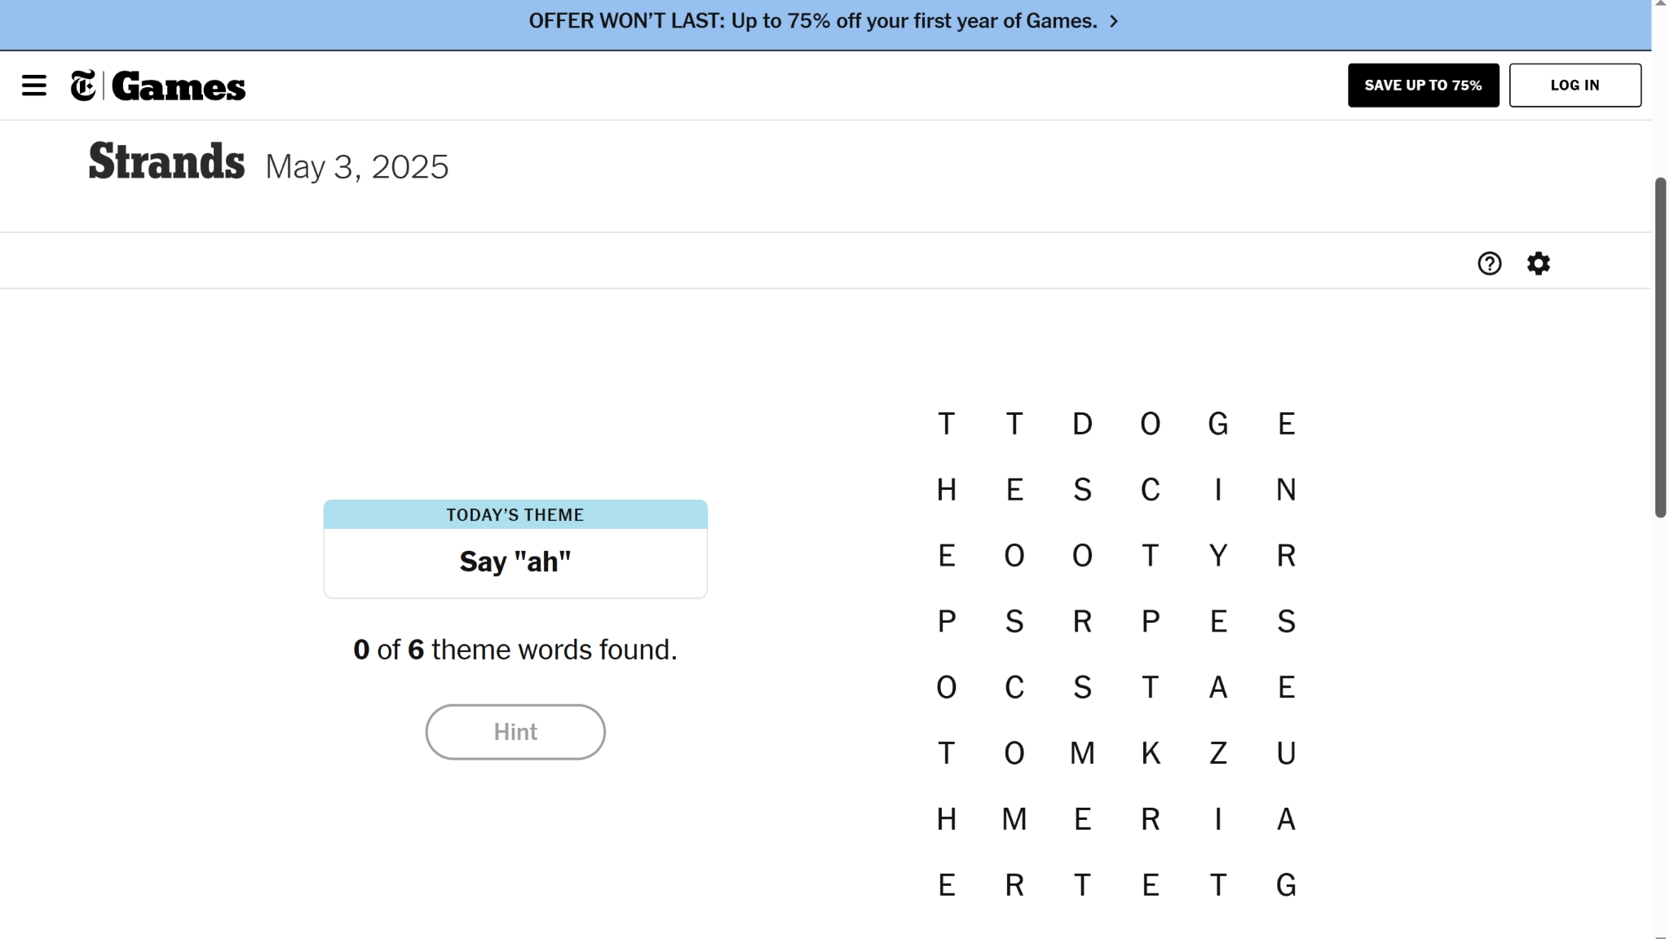
Task: Click the Games logo text
Action: (179, 86)
